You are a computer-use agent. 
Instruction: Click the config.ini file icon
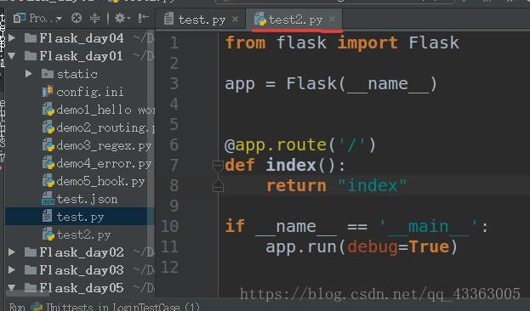[48, 92]
